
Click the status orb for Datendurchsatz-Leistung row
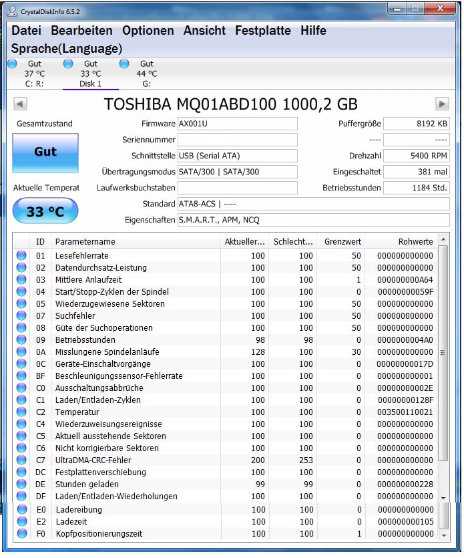click(21, 267)
